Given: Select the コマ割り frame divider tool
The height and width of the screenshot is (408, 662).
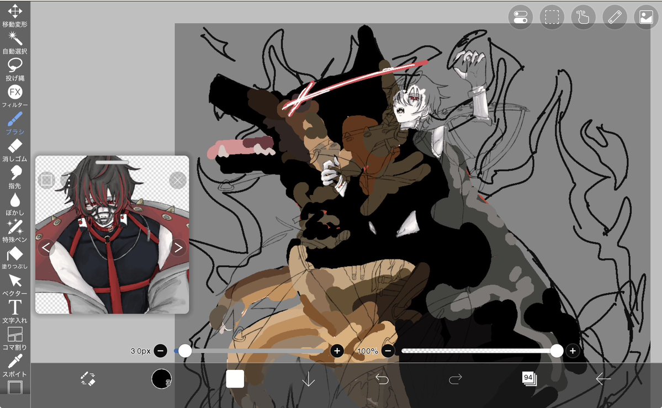Looking at the screenshot, I should [15, 339].
